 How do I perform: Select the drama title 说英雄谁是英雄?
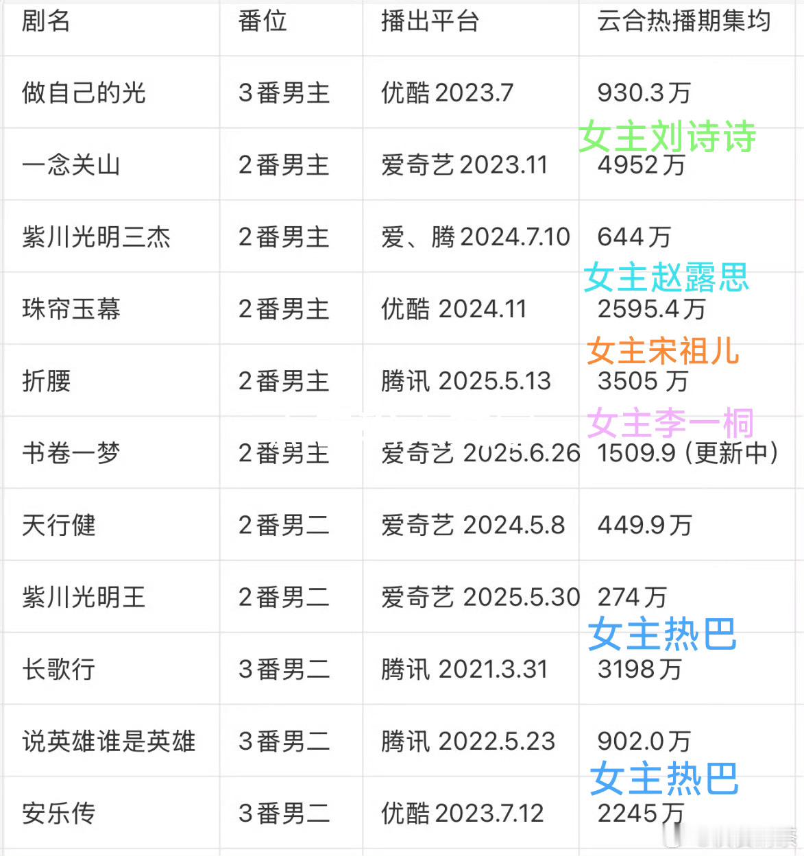pos(109,742)
